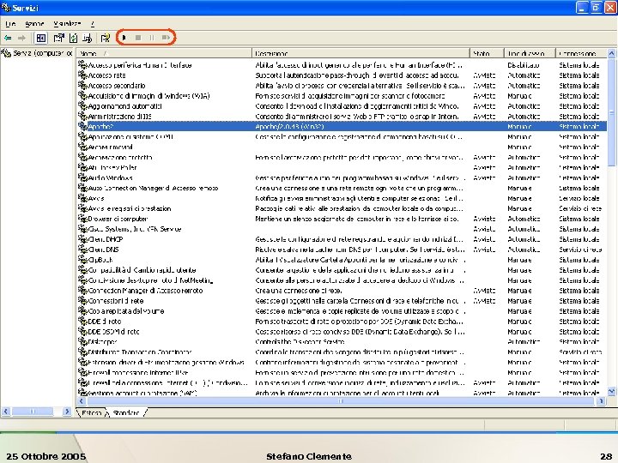Viewport: 618px width, 463px height.
Task: Click the vertical scrollbar down arrow
Action: click(x=611, y=391)
